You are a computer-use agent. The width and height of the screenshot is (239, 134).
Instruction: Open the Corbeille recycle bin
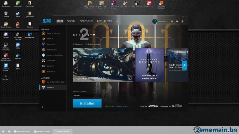pos(6,15)
